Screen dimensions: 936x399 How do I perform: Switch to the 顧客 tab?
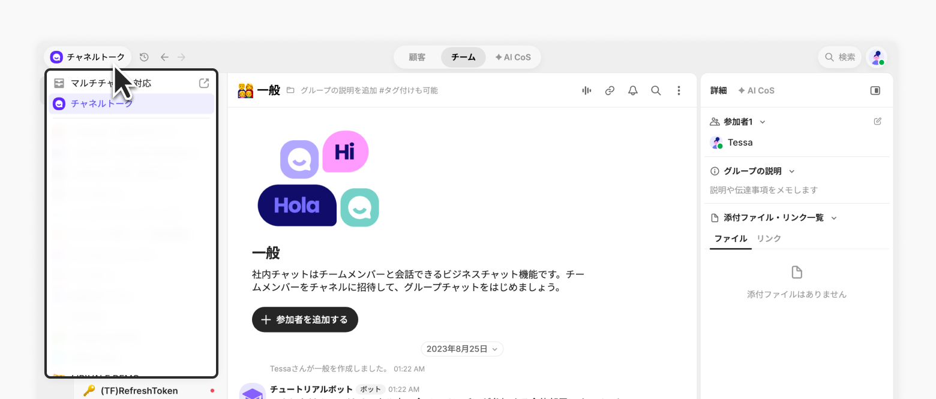(417, 58)
